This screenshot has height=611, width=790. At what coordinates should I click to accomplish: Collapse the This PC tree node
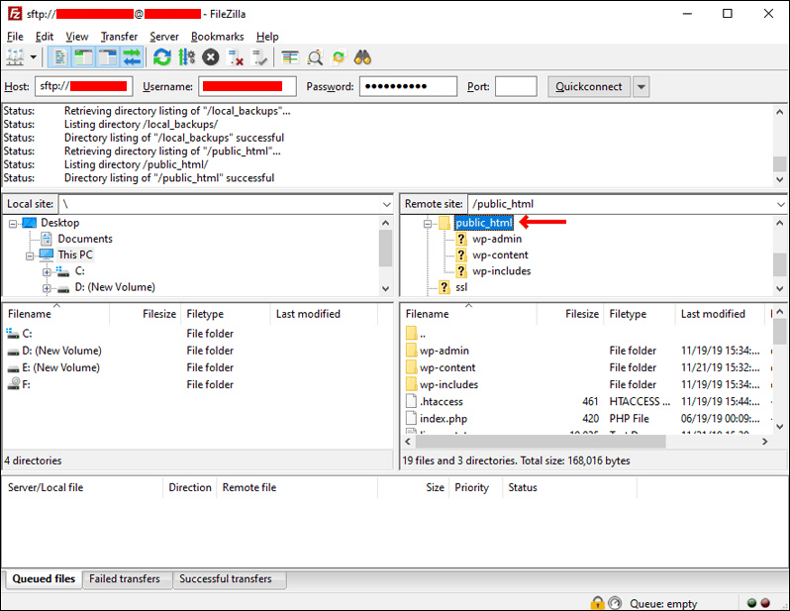coord(30,255)
